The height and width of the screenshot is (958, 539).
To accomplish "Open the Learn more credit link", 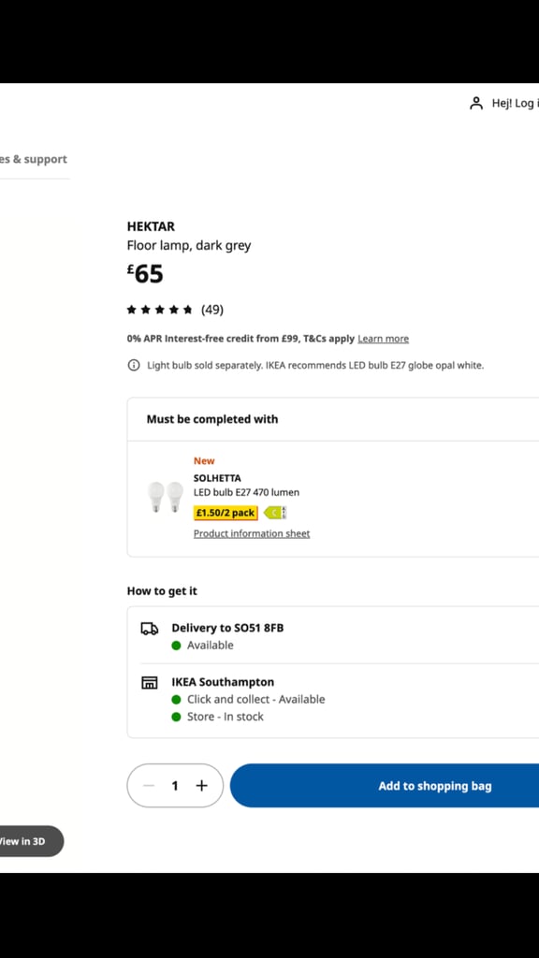I will [383, 339].
